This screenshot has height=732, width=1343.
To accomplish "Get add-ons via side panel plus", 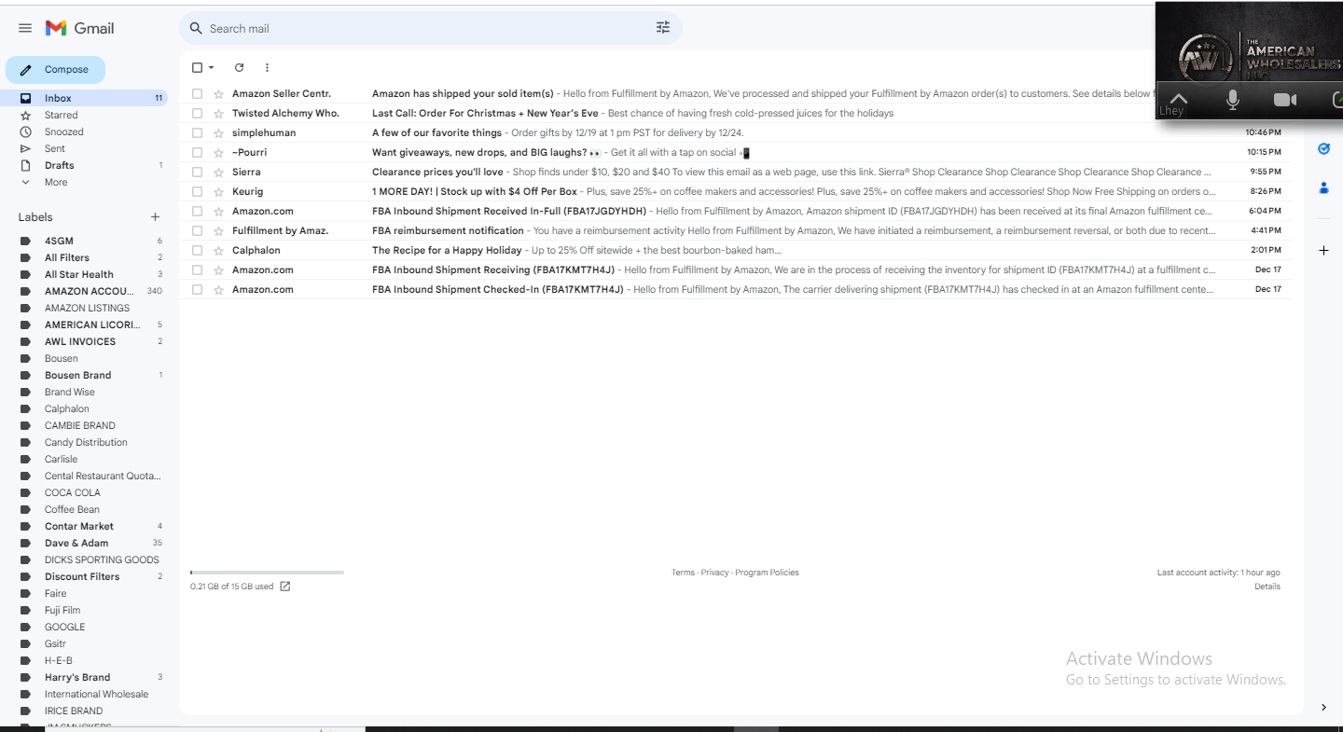I will click(x=1323, y=250).
